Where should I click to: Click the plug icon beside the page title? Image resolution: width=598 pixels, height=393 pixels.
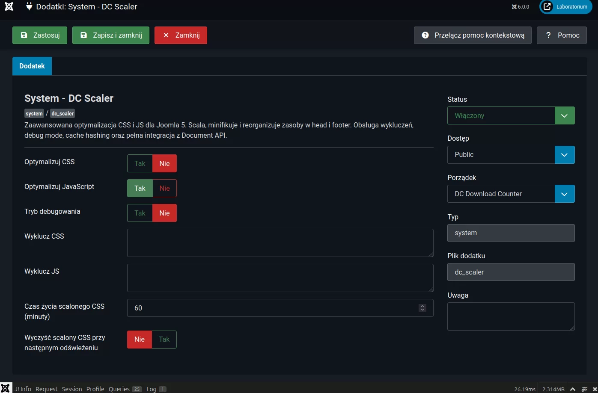pos(29,7)
